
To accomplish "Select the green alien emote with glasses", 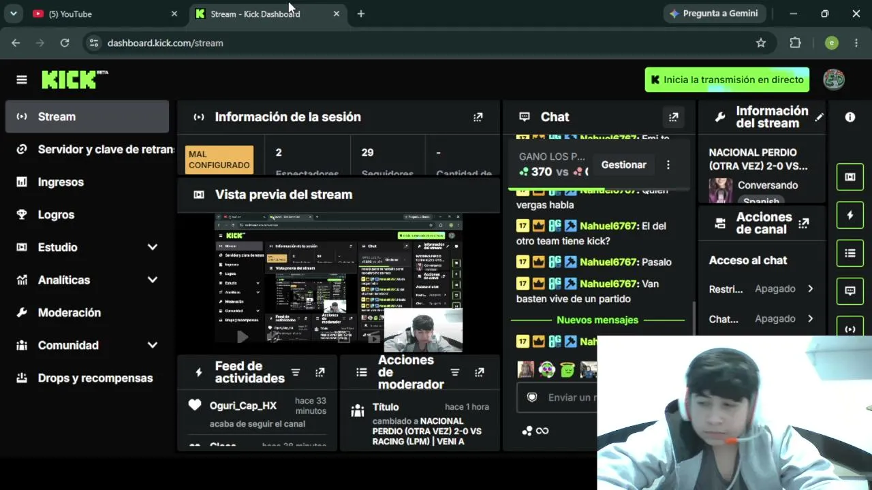I will coord(547,370).
